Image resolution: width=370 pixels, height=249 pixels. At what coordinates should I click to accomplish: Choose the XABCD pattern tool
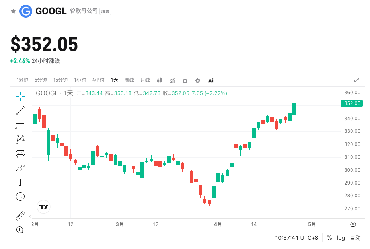point(20,139)
